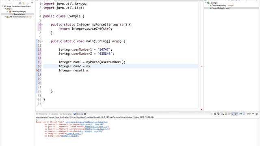Collapse Example class in Outline

pyautogui.click(x=206, y=3)
